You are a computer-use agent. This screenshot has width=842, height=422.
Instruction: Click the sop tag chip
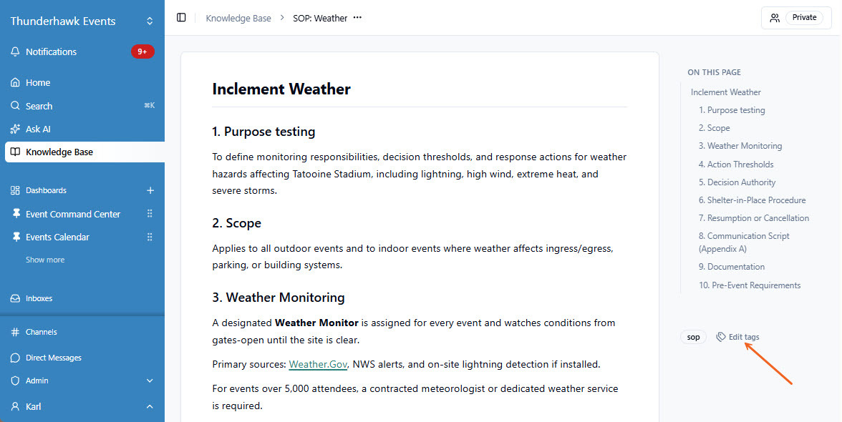click(x=693, y=338)
